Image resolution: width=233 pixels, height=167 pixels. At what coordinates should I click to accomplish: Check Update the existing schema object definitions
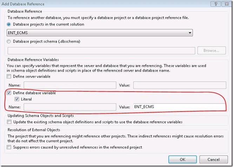pyautogui.click(x=9, y=122)
